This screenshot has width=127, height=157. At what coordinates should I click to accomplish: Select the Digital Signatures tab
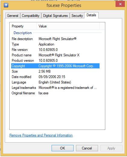pyautogui.click(x=56, y=16)
